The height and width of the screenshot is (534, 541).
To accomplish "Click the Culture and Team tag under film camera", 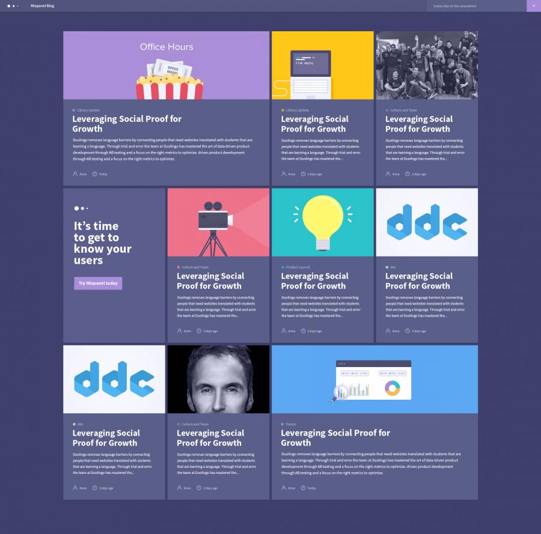I will pos(195,267).
